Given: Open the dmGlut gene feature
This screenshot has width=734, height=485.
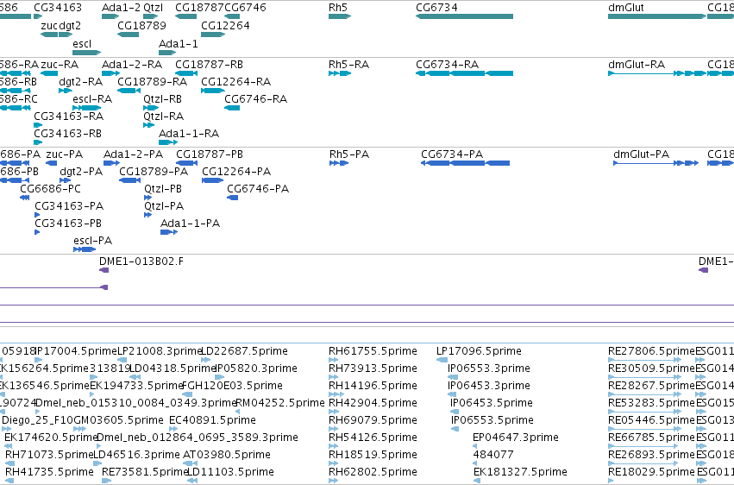Looking at the screenshot, I should [x=657, y=16].
